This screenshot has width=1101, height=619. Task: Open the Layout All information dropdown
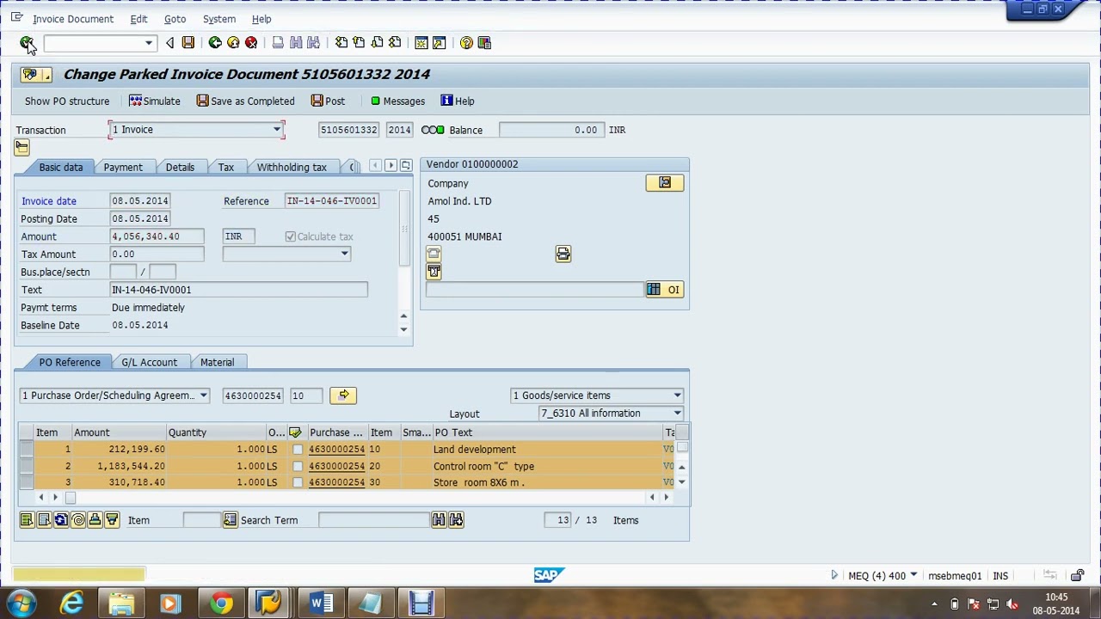pos(677,414)
